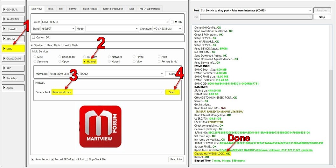Select the Bootloader radio option
This screenshot has width=336, height=168.
click(x=60, y=57)
